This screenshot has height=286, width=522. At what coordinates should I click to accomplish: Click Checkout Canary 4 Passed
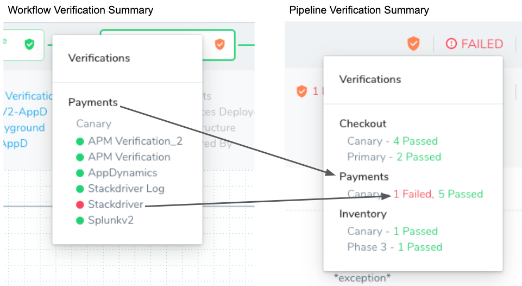pos(393,141)
